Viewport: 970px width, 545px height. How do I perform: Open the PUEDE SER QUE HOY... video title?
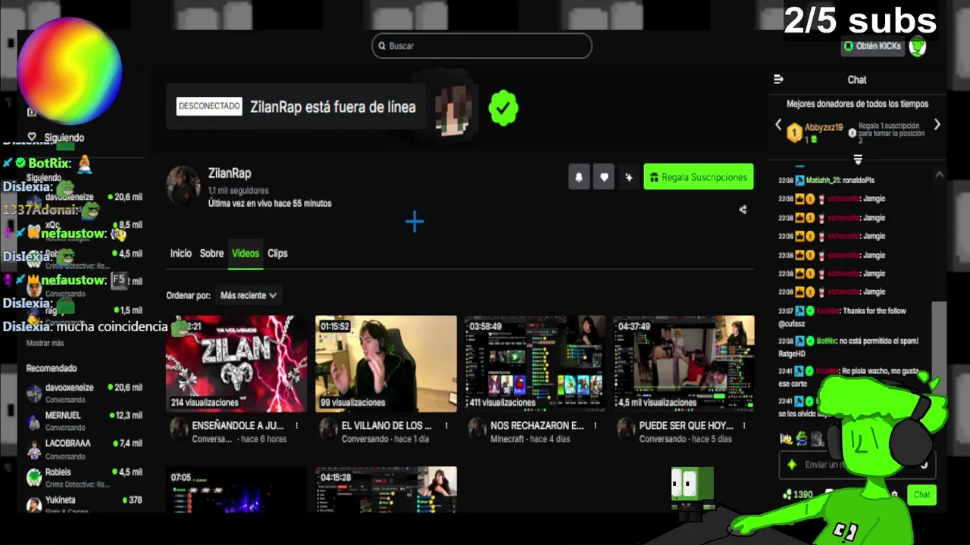coord(687,426)
